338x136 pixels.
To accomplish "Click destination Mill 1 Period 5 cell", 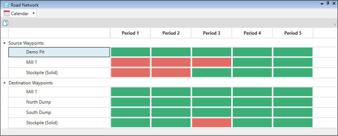I will coord(293,92).
